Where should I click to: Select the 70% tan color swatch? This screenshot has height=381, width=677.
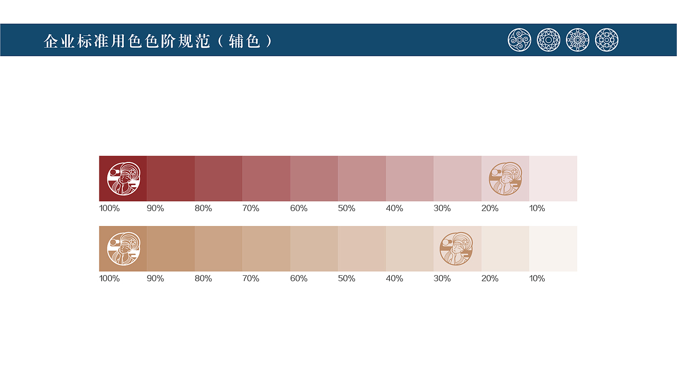(266, 249)
